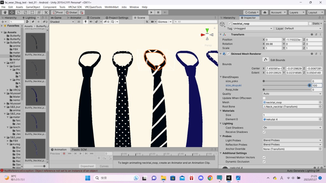Uncheck Receive Shadows checkbox
Viewport: 326px width, 183px height.
click(x=264, y=132)
